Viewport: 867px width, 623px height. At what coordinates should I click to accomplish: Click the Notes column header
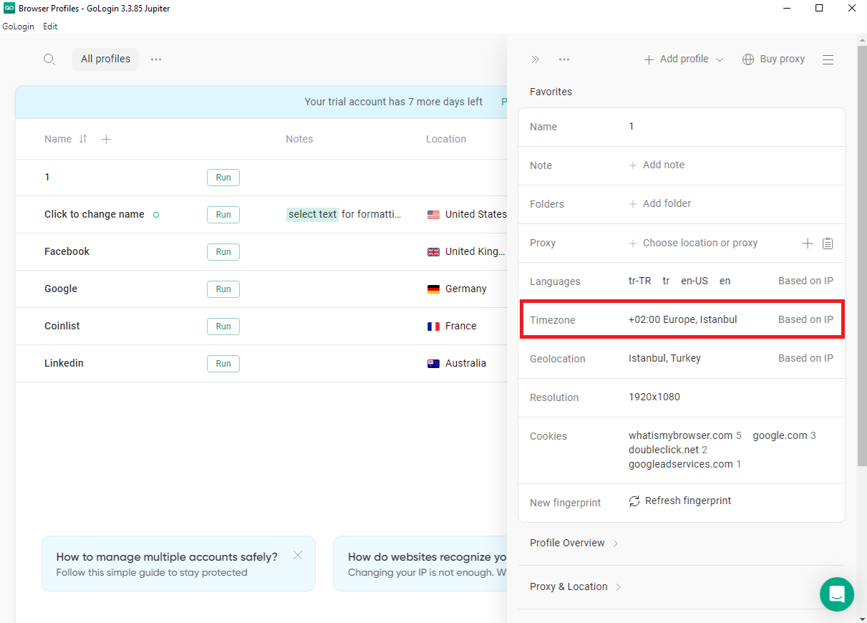pyautogui.click(x=299, y=139)
